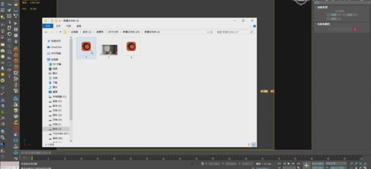Click the X coordinate field in the status bar
The height and width of the screenshot is (169, 371).
point(214,164)
